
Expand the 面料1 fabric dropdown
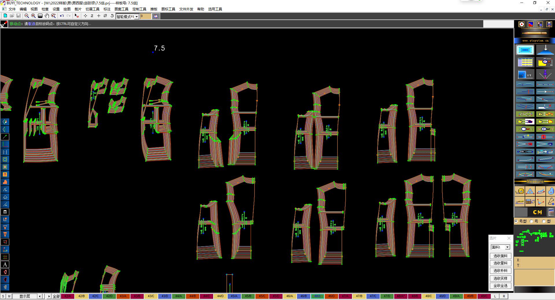click(x=507, y=247)
